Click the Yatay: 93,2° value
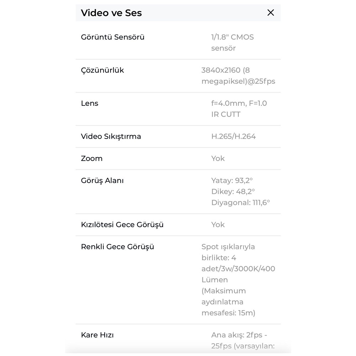This screenshot has height=356, width=356. click(x=234, y=180)
